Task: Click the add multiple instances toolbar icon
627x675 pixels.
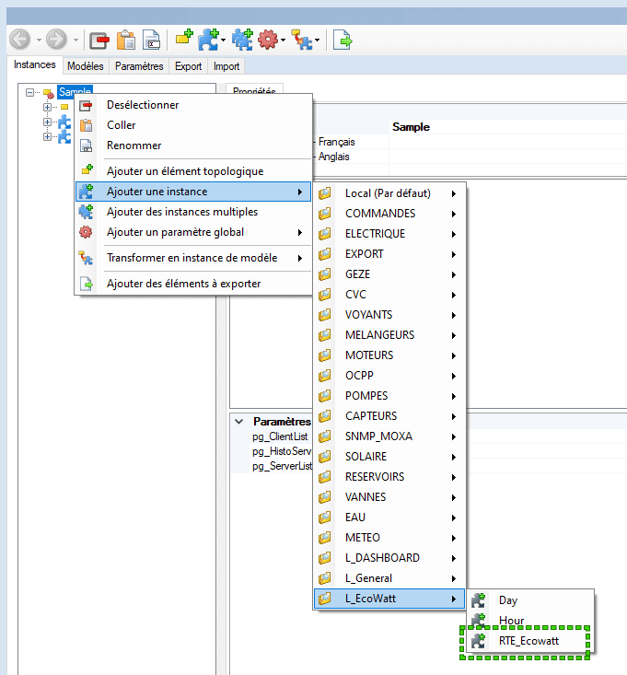Action: [242, 40]
